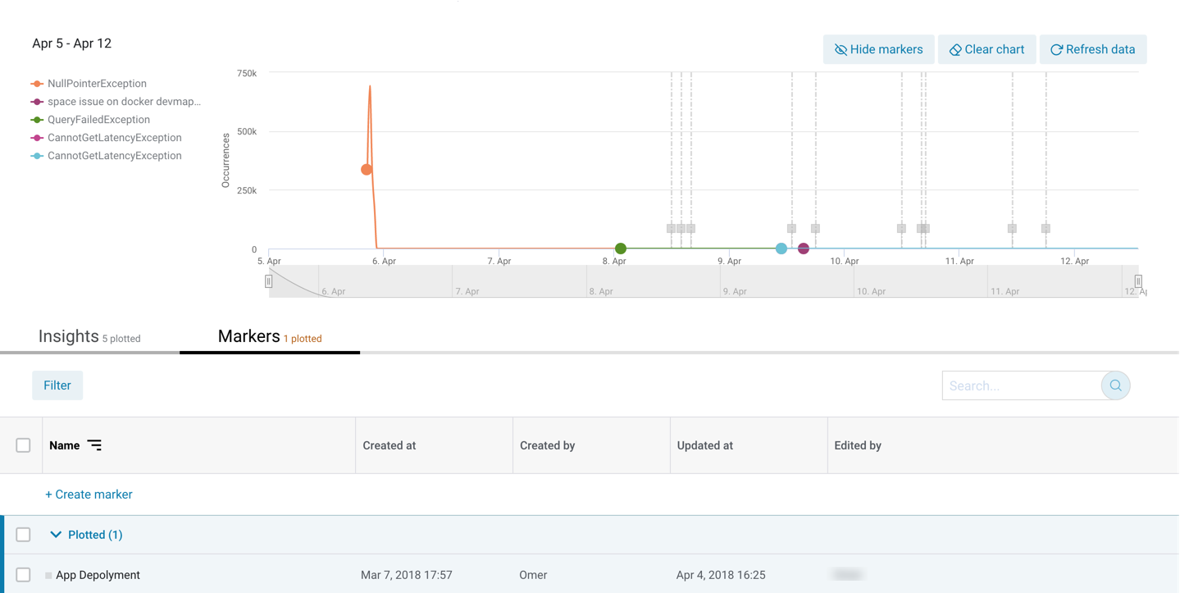This screenshot has width=1180, height=593.
Task: Switch to the Markers tab
Action: pos(270,336)
